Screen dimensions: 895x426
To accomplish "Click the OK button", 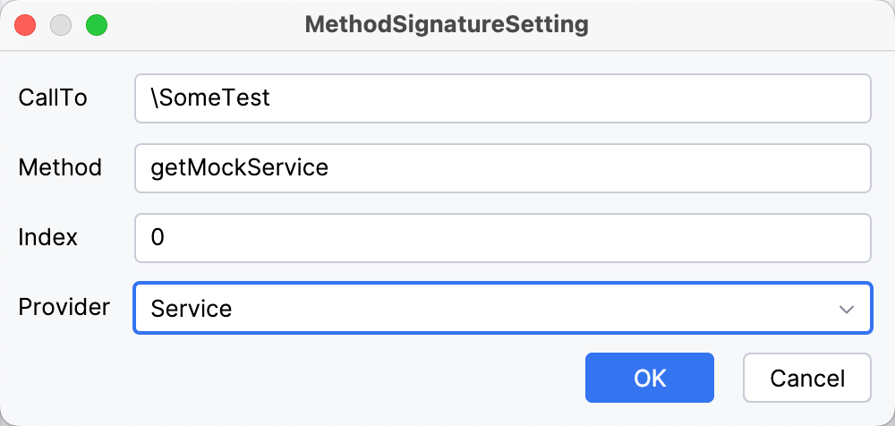I will pos(649,378).
